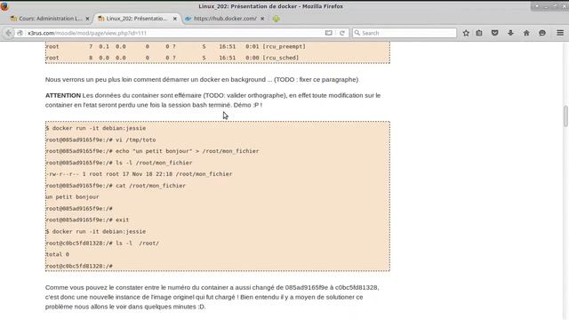Click the 'vi /tmp/toto' command line
This screenshot has width=569, height=320.
pos(100,140)
